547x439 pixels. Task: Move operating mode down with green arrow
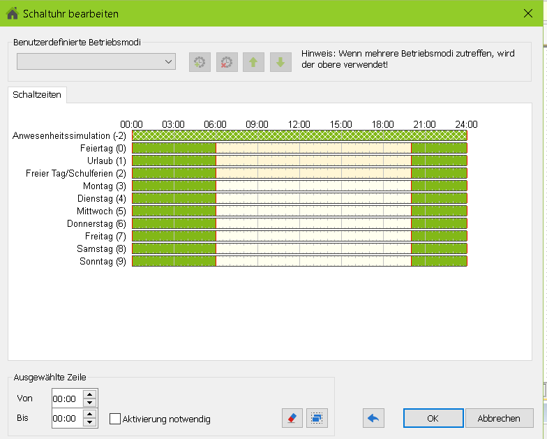pyautogui.click(x=280, y=62)
